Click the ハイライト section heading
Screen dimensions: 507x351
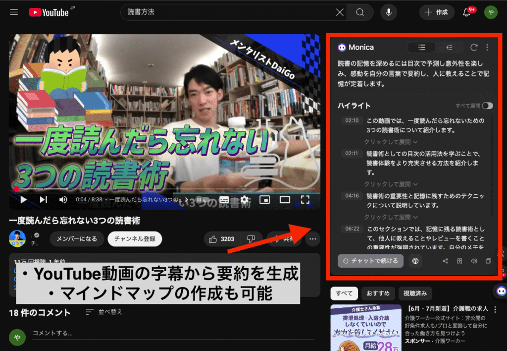click(x=354, y=106)
